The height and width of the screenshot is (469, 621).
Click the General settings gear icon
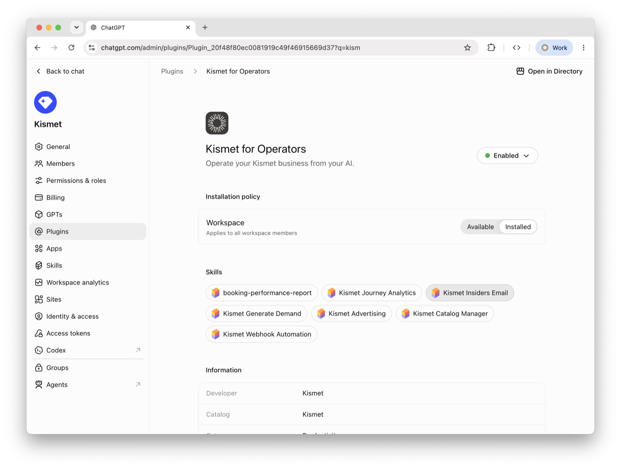[39, 147]
